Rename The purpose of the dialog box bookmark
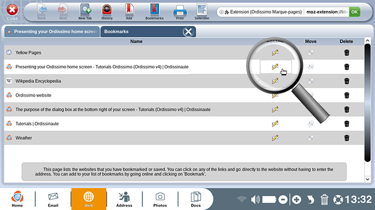The image size is (375, 210). [275, 109]
